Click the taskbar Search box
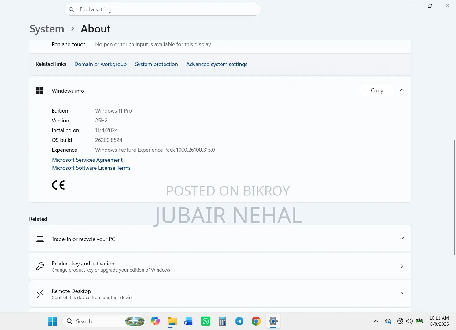 coord(104,321)
